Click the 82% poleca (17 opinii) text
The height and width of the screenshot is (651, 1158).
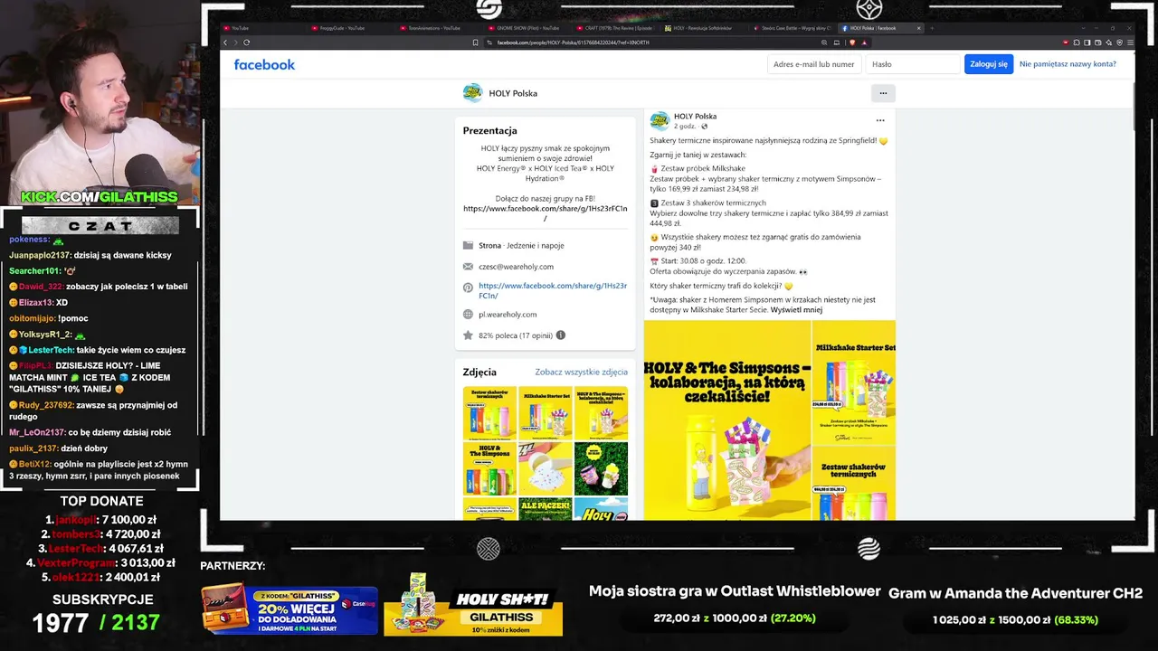click(516, 335)
